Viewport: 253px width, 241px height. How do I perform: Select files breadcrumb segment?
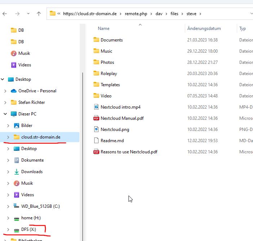(x=174, y=14)
